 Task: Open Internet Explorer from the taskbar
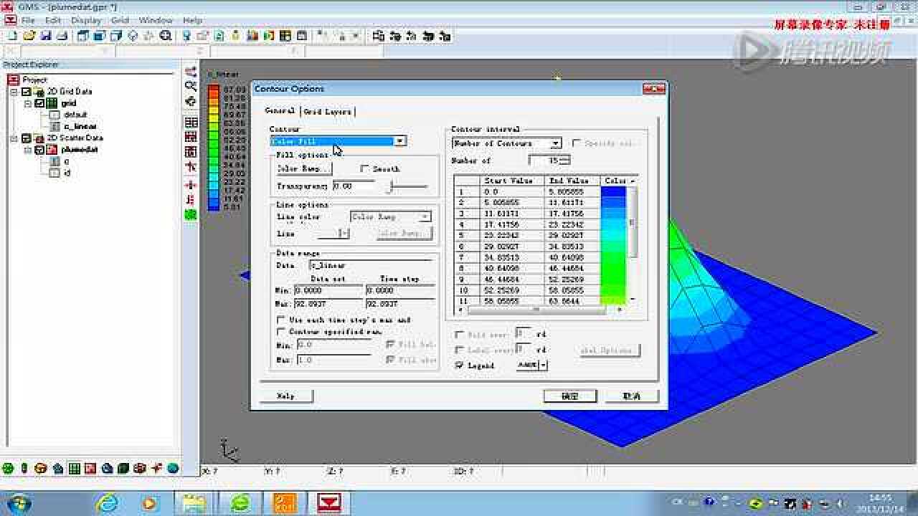pos(107,502)
